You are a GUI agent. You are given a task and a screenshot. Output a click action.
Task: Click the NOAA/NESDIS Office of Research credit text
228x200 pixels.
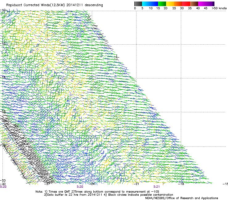(181, 198)
